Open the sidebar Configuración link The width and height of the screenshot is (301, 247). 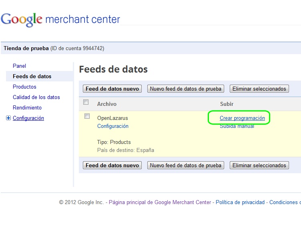pyautogui.click(x=28, y=118)
